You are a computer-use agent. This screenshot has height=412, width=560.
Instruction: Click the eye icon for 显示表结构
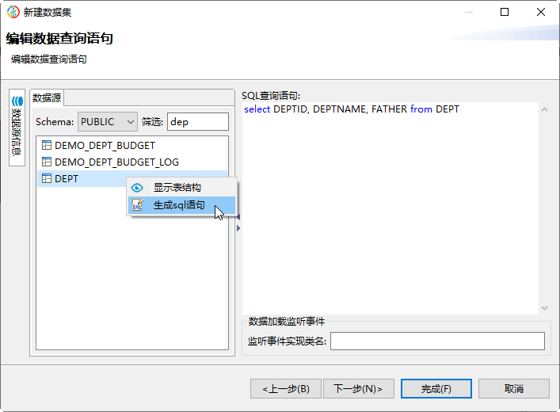tap(137, 188)
